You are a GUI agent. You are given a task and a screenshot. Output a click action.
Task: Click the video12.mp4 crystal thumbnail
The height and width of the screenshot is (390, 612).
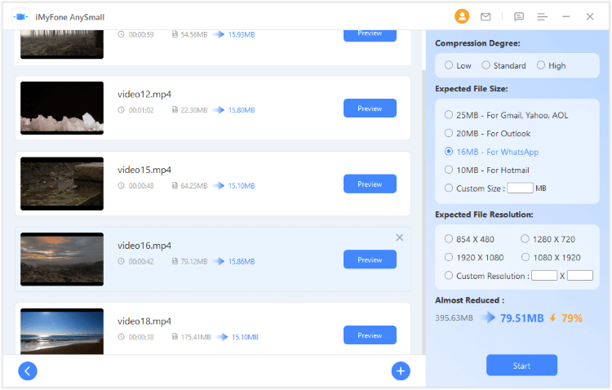click(62, 108)
